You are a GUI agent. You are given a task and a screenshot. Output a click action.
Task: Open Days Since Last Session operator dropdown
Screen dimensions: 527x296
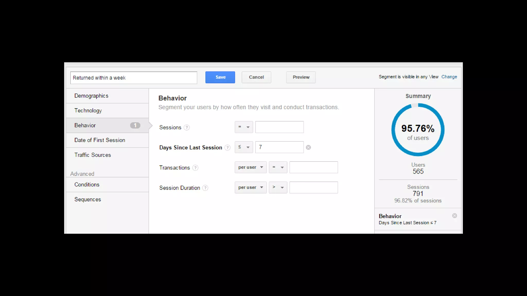[x=244, y=147]
